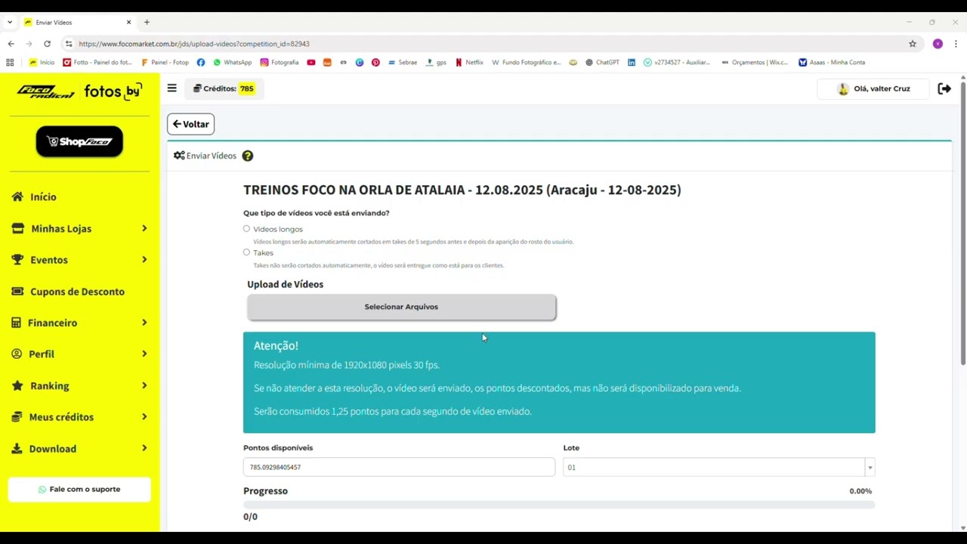967x544 pixels.
Task: Open the Orçamentos Wix bookmark
Action: click(x=755, y=63)
